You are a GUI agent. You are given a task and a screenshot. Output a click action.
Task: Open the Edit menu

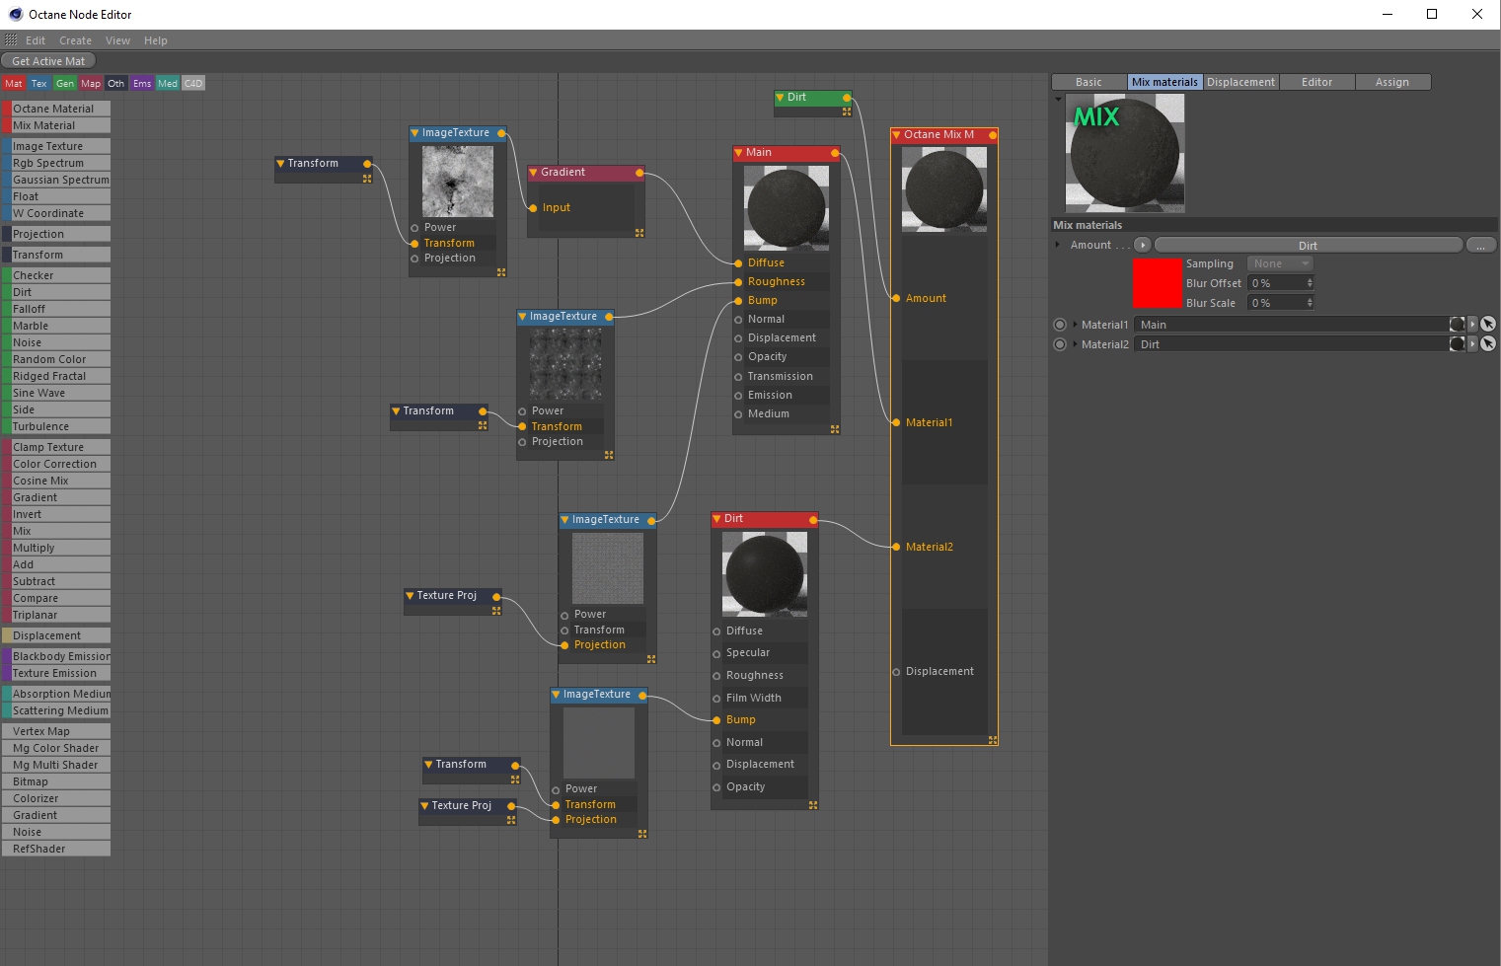[36, 40]
